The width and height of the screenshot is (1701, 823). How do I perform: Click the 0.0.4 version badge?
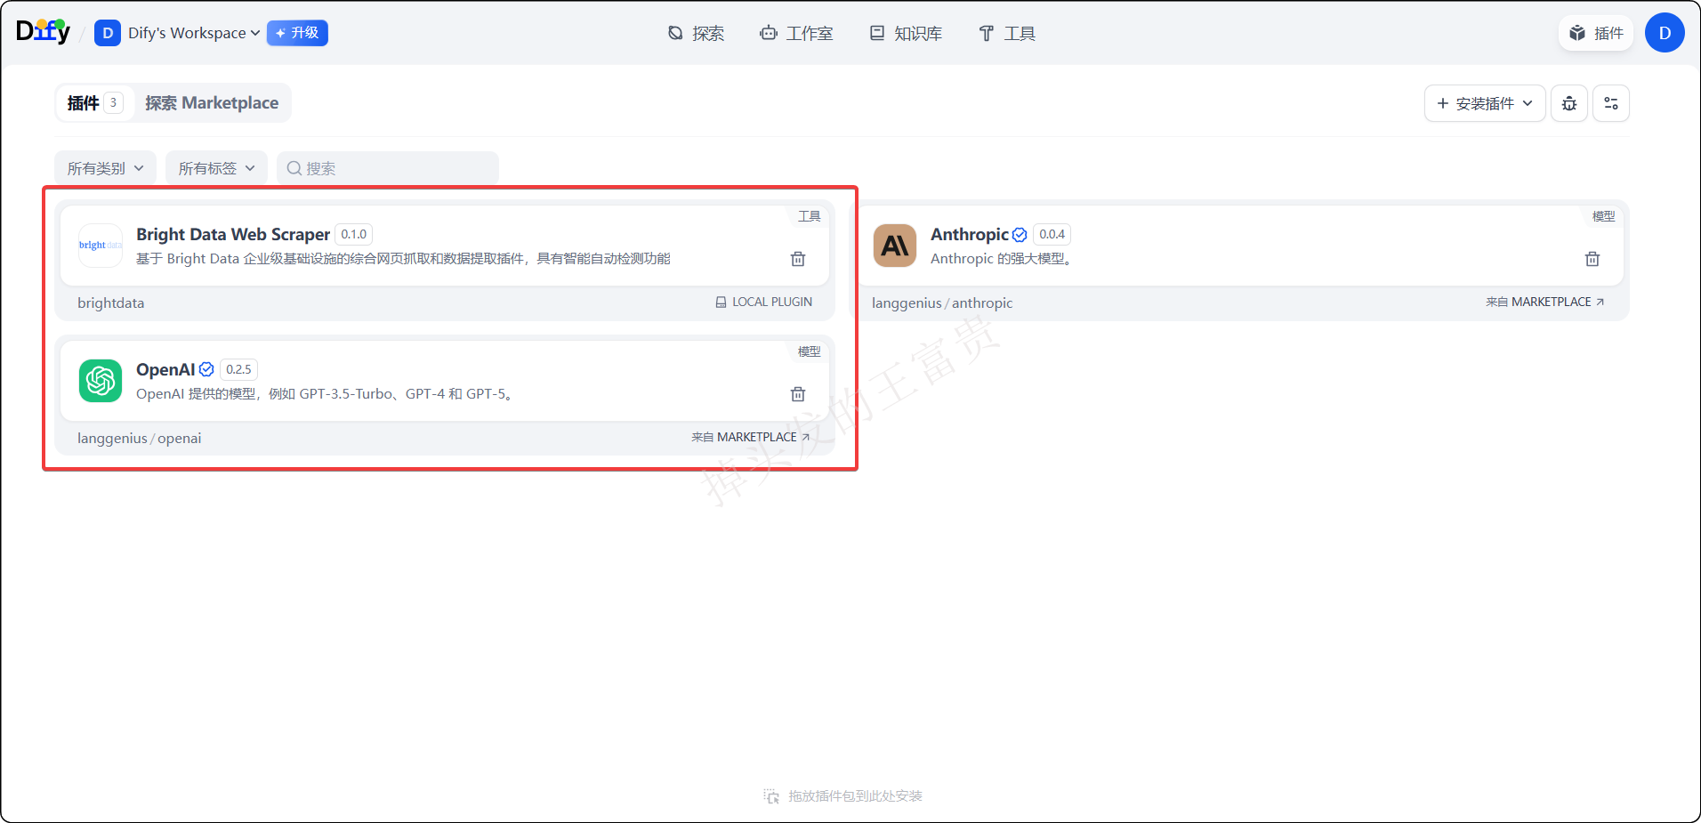point(1052,235)
